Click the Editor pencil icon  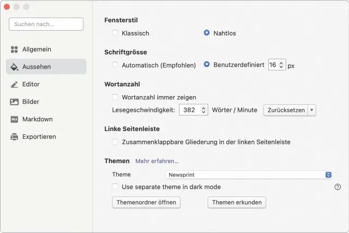pos(15,84)
